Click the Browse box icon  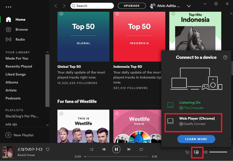8,29
